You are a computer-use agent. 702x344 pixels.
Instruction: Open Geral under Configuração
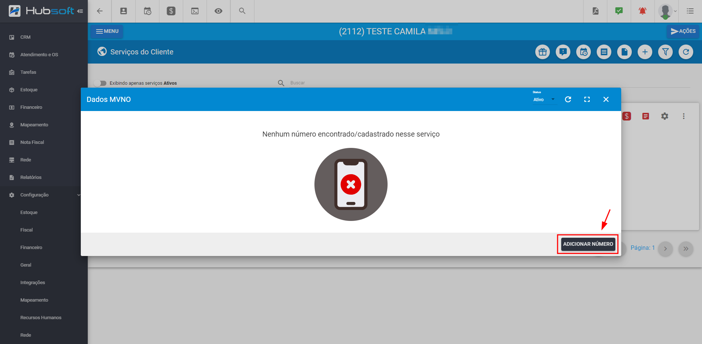[44, 265]
